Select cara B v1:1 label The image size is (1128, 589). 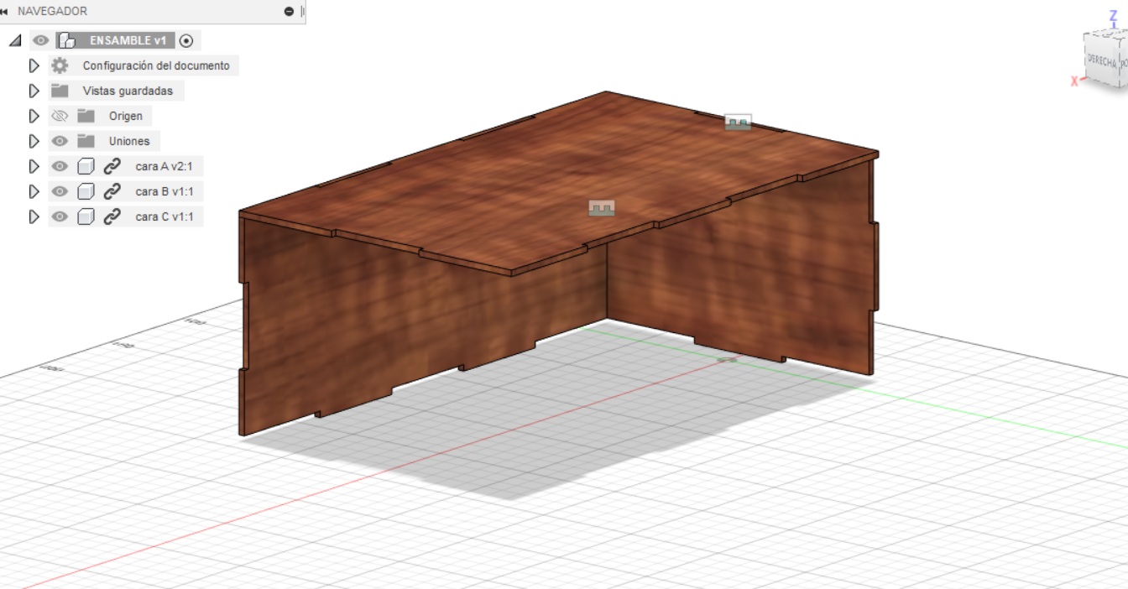click(164, 191)
